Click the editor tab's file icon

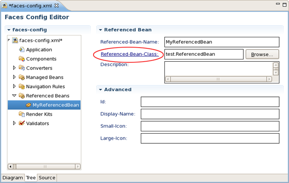pyautogui.click(x=5, y=6)
